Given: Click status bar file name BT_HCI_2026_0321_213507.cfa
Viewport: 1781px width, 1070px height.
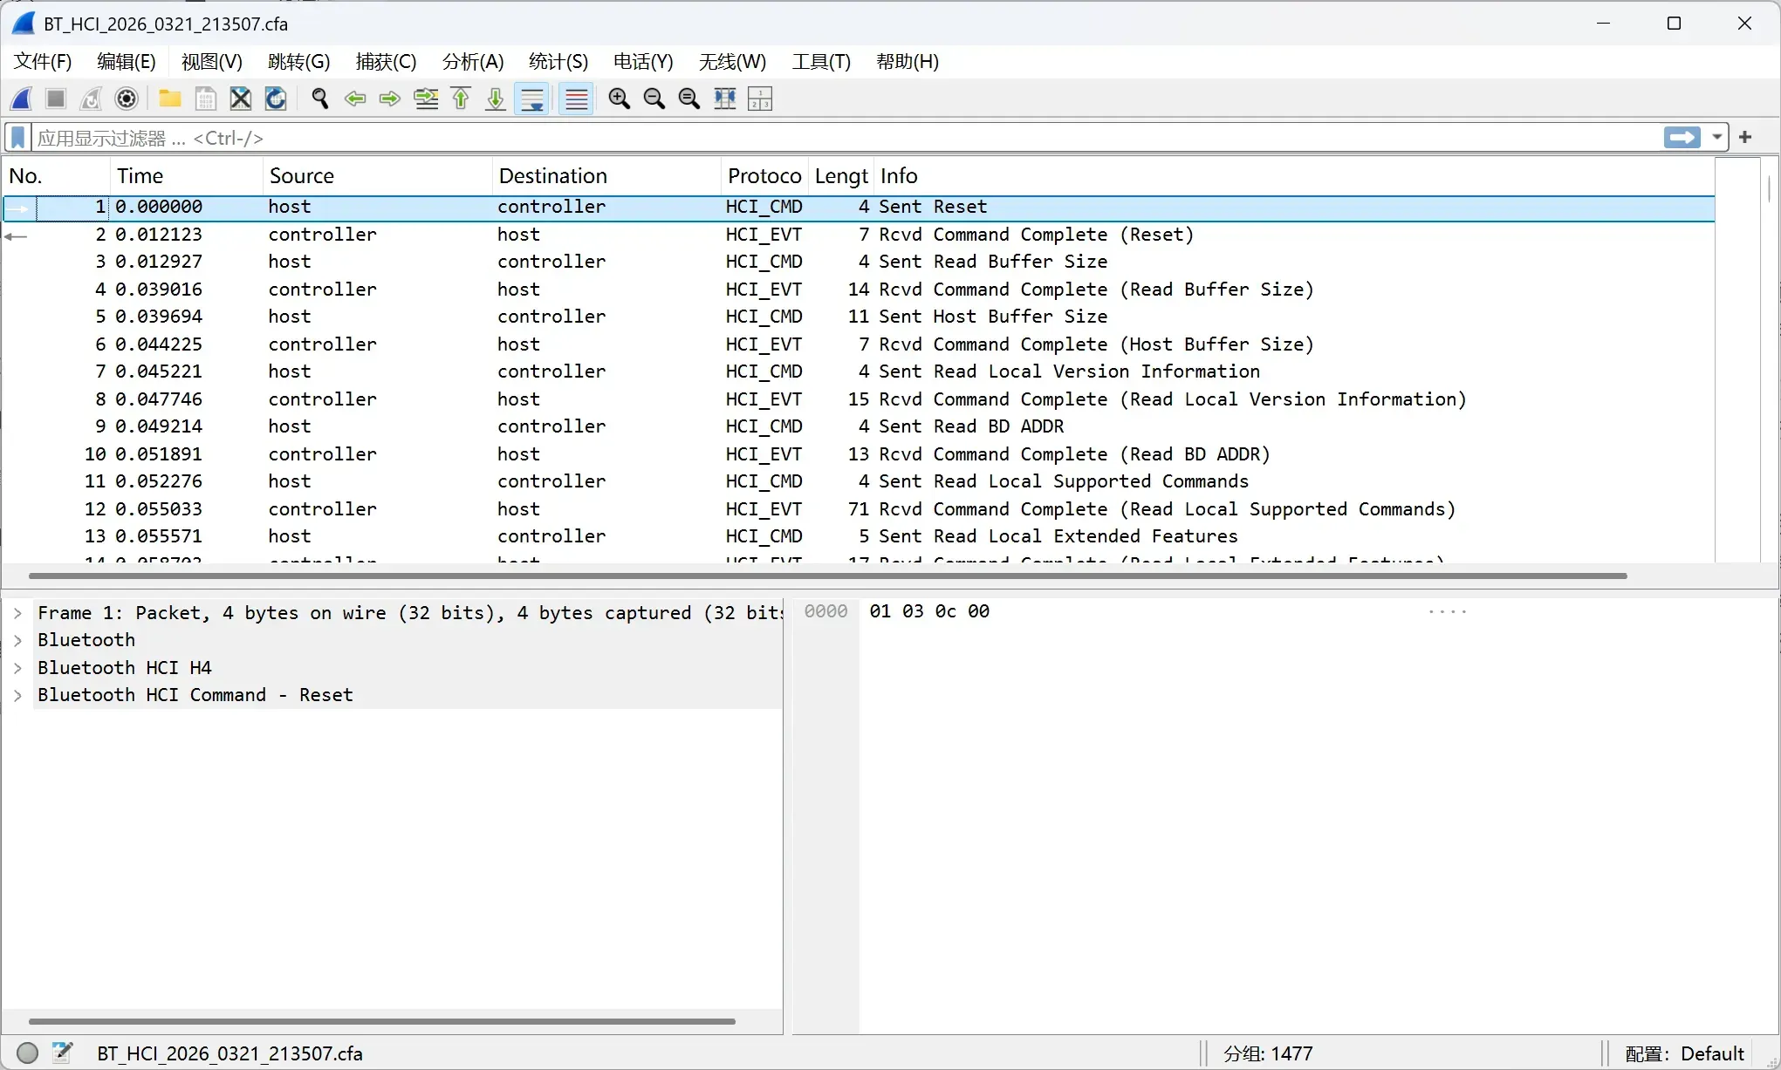Looking at the screenshot, I should point(229,1053).
